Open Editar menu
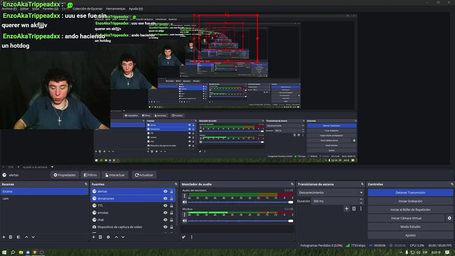Image resolution: width=455 pixels, height=256 pixels. (x=25, y=9)
